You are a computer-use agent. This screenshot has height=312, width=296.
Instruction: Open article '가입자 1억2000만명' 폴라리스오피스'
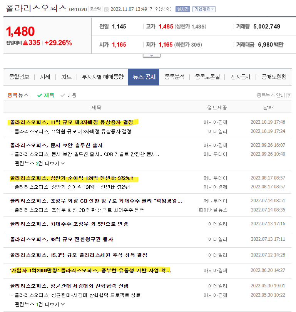tap(91, 271)
